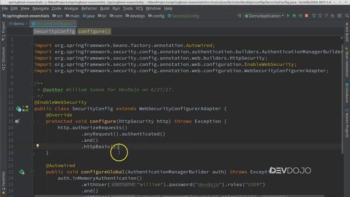Viewport: 350px width, 197px height.
Task: Collapse the Javadoc comment fold at line 9
Action: 32,84
